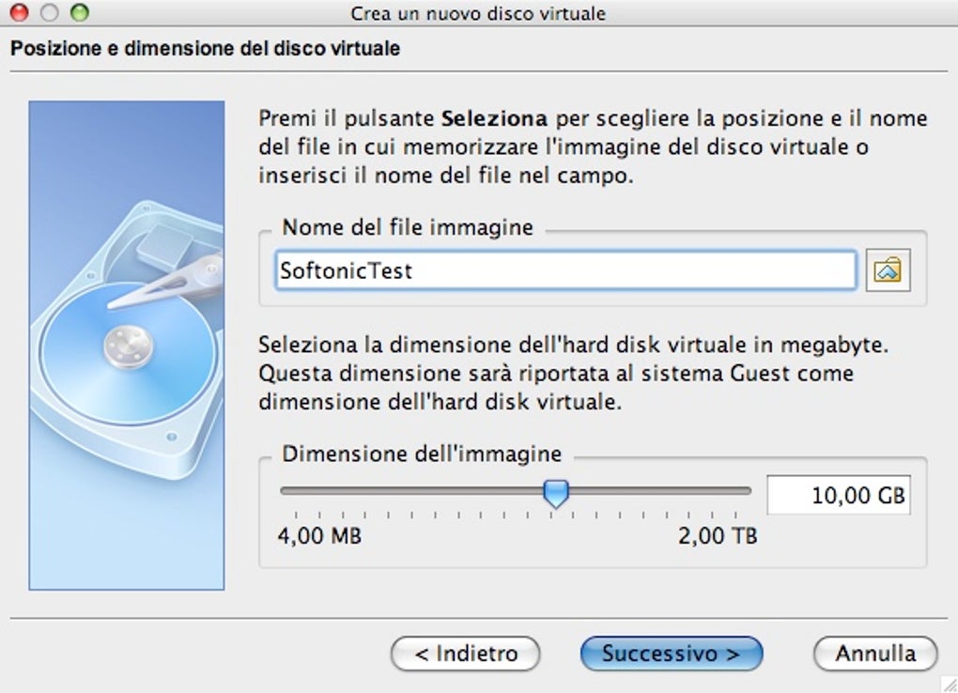Screen dimensions: 958x693
Task: Click the 2,00 TB maximum size label
Action: [718, 536]
